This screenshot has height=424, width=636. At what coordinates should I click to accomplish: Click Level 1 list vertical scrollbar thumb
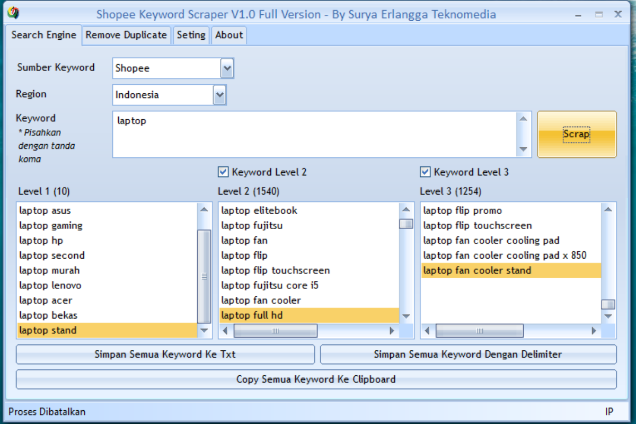[x=204, y=276]
